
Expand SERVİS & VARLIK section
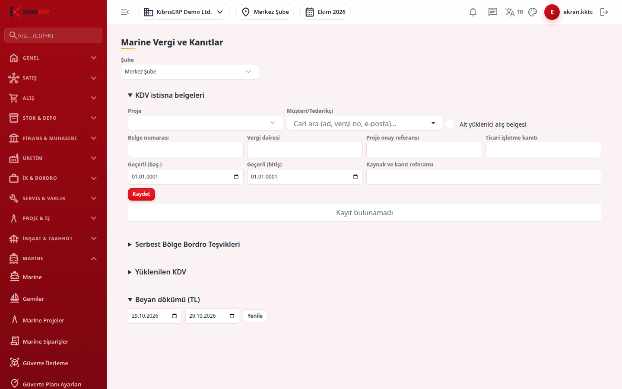pos(54,198)
